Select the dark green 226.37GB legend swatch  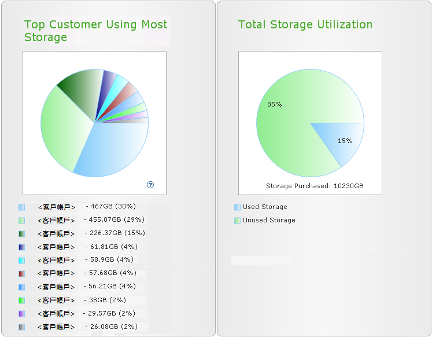[x=21, y=233]
